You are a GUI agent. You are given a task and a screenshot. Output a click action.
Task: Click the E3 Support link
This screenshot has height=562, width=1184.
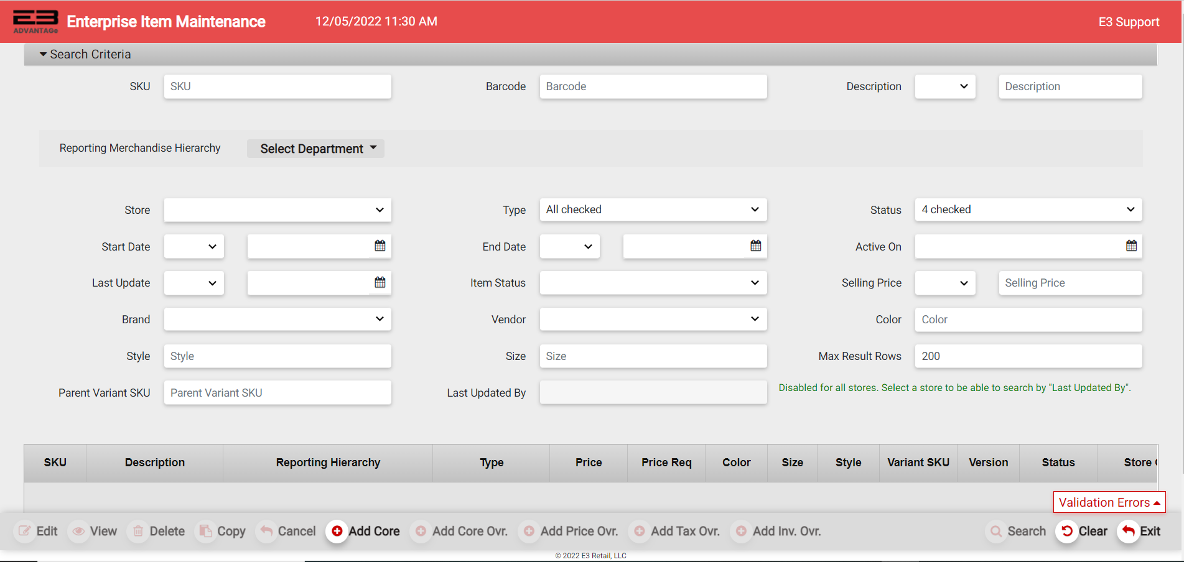tap(1129, 22)
